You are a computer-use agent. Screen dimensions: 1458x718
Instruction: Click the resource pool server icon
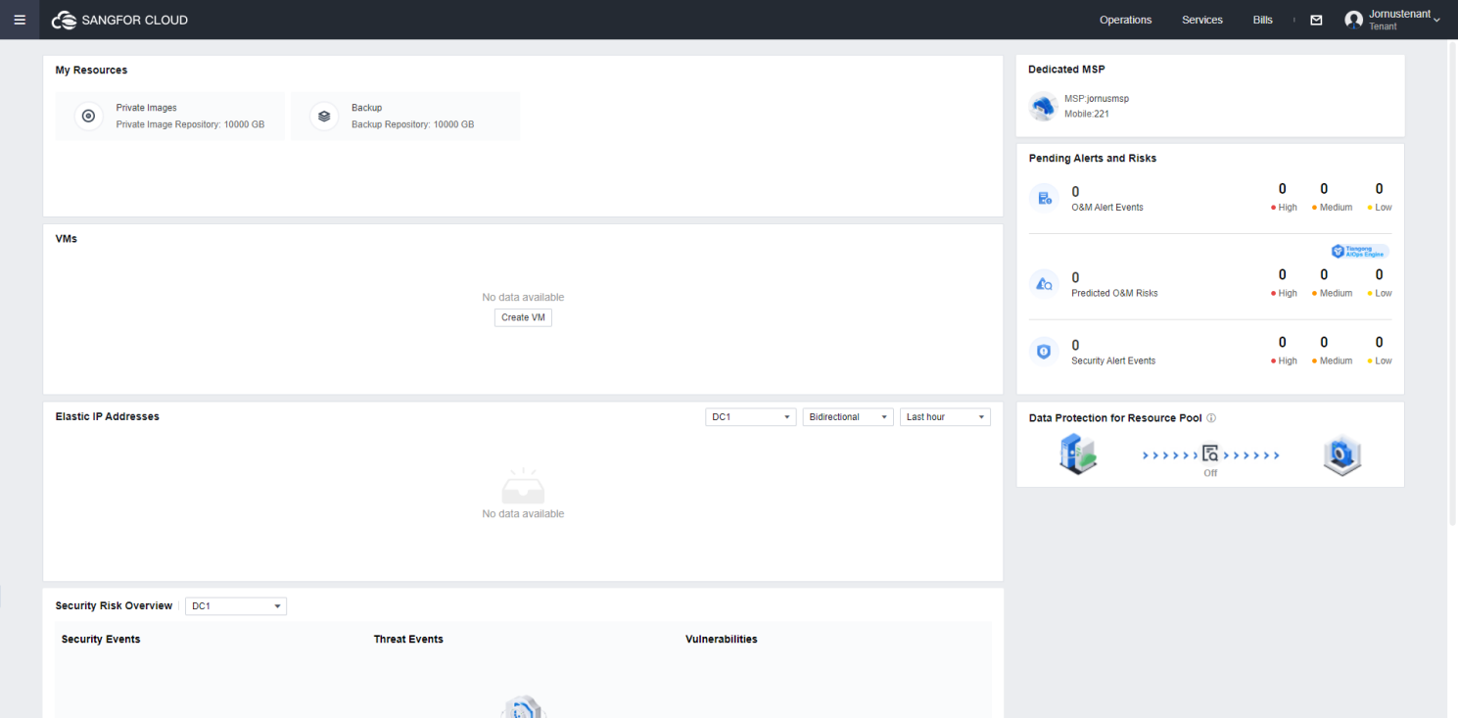pos(1078,455)
